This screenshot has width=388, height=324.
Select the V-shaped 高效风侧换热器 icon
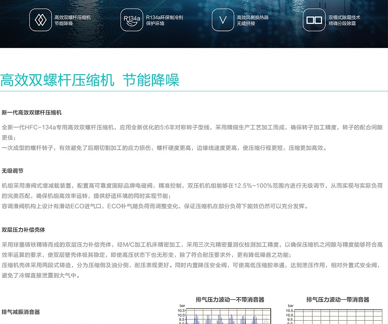pyautogui.click(x=223, y=20)
